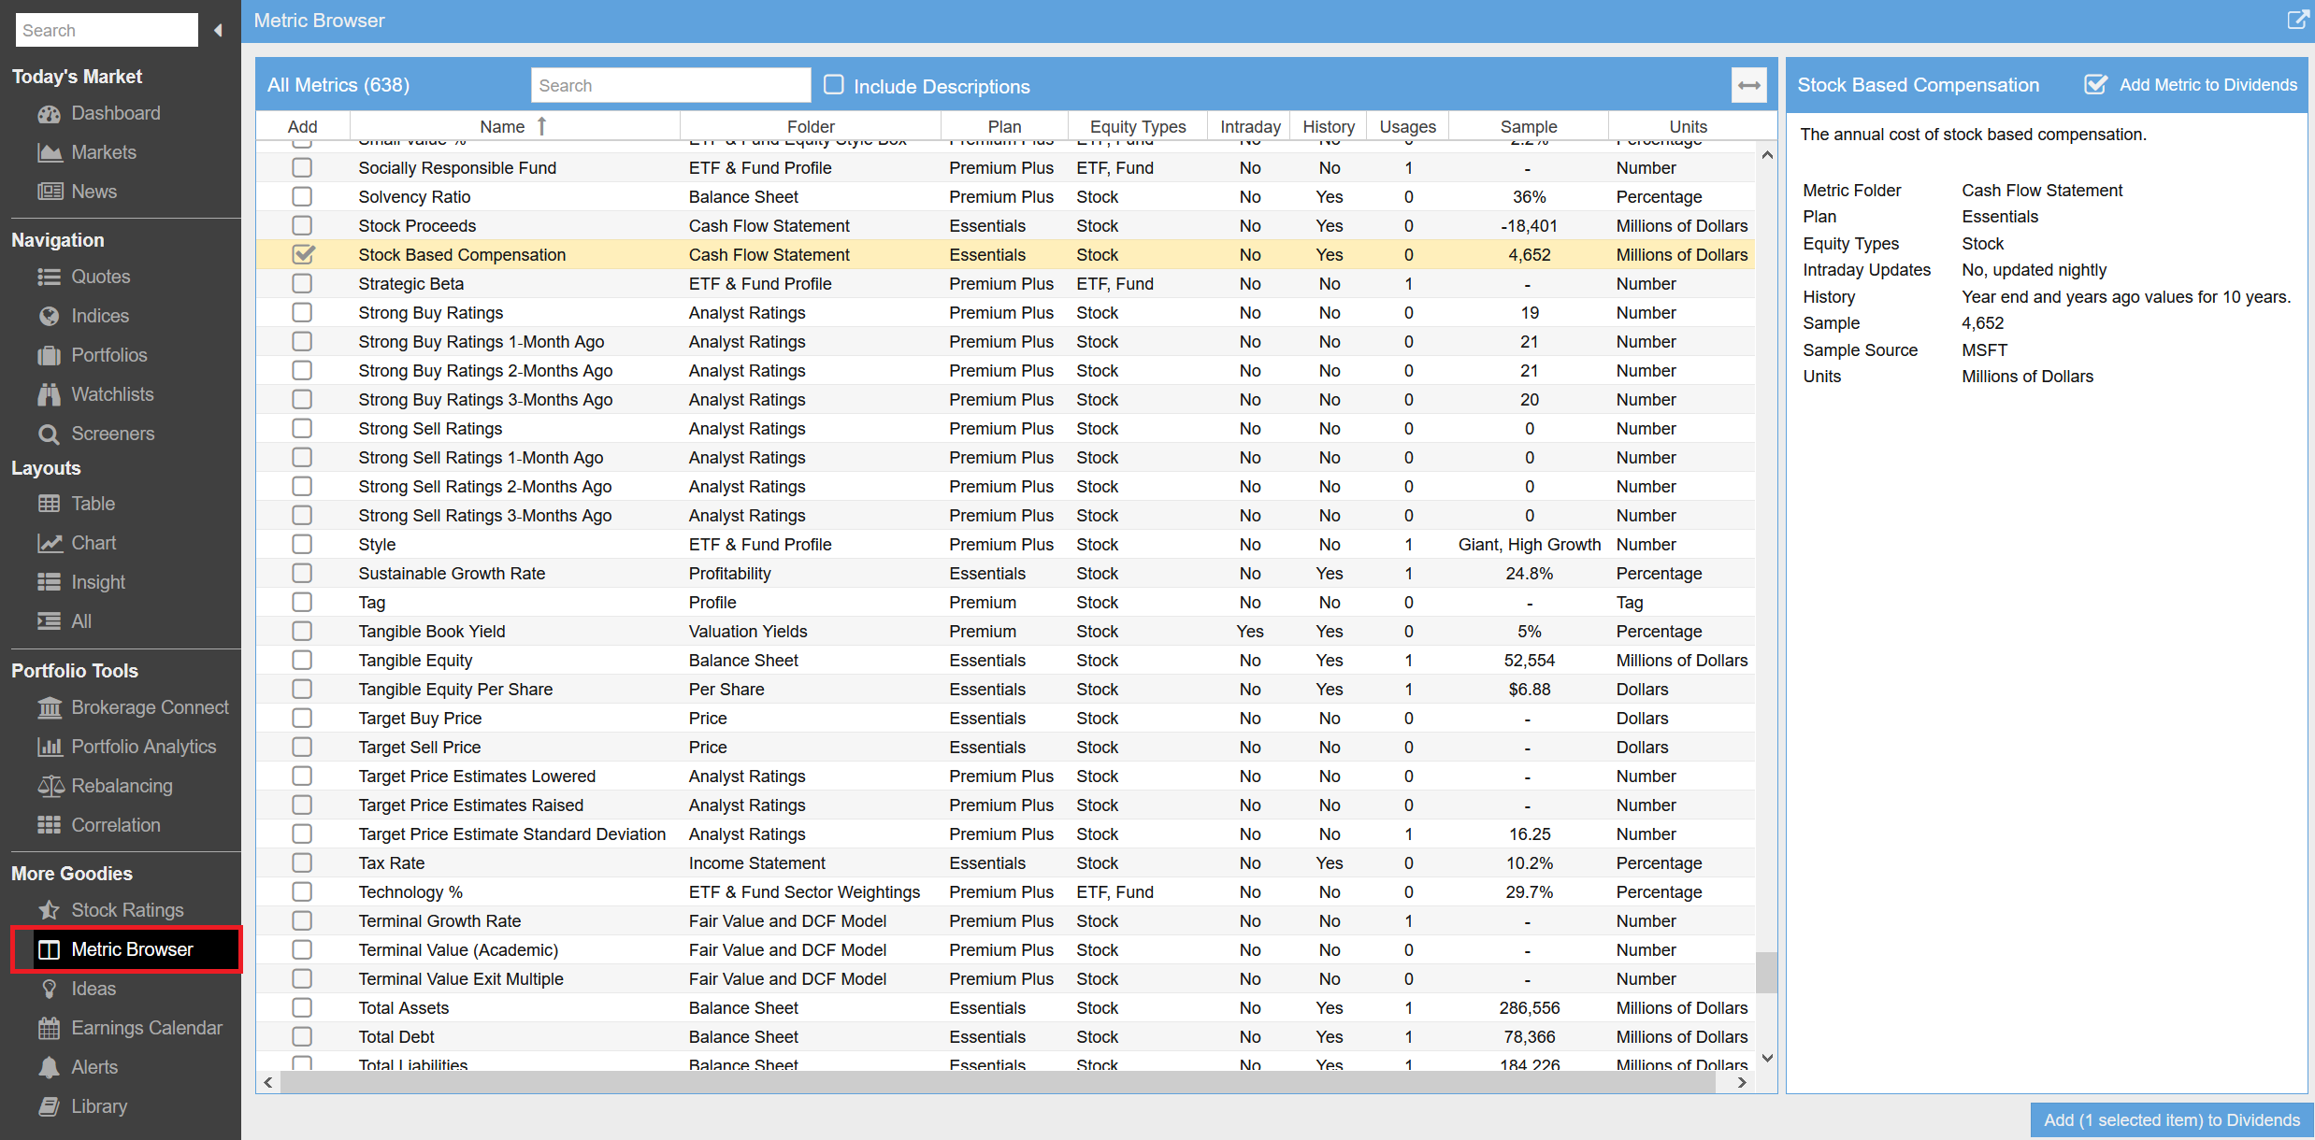Select the Sustainable Growth Rate row

click(x=1005, y=573)
